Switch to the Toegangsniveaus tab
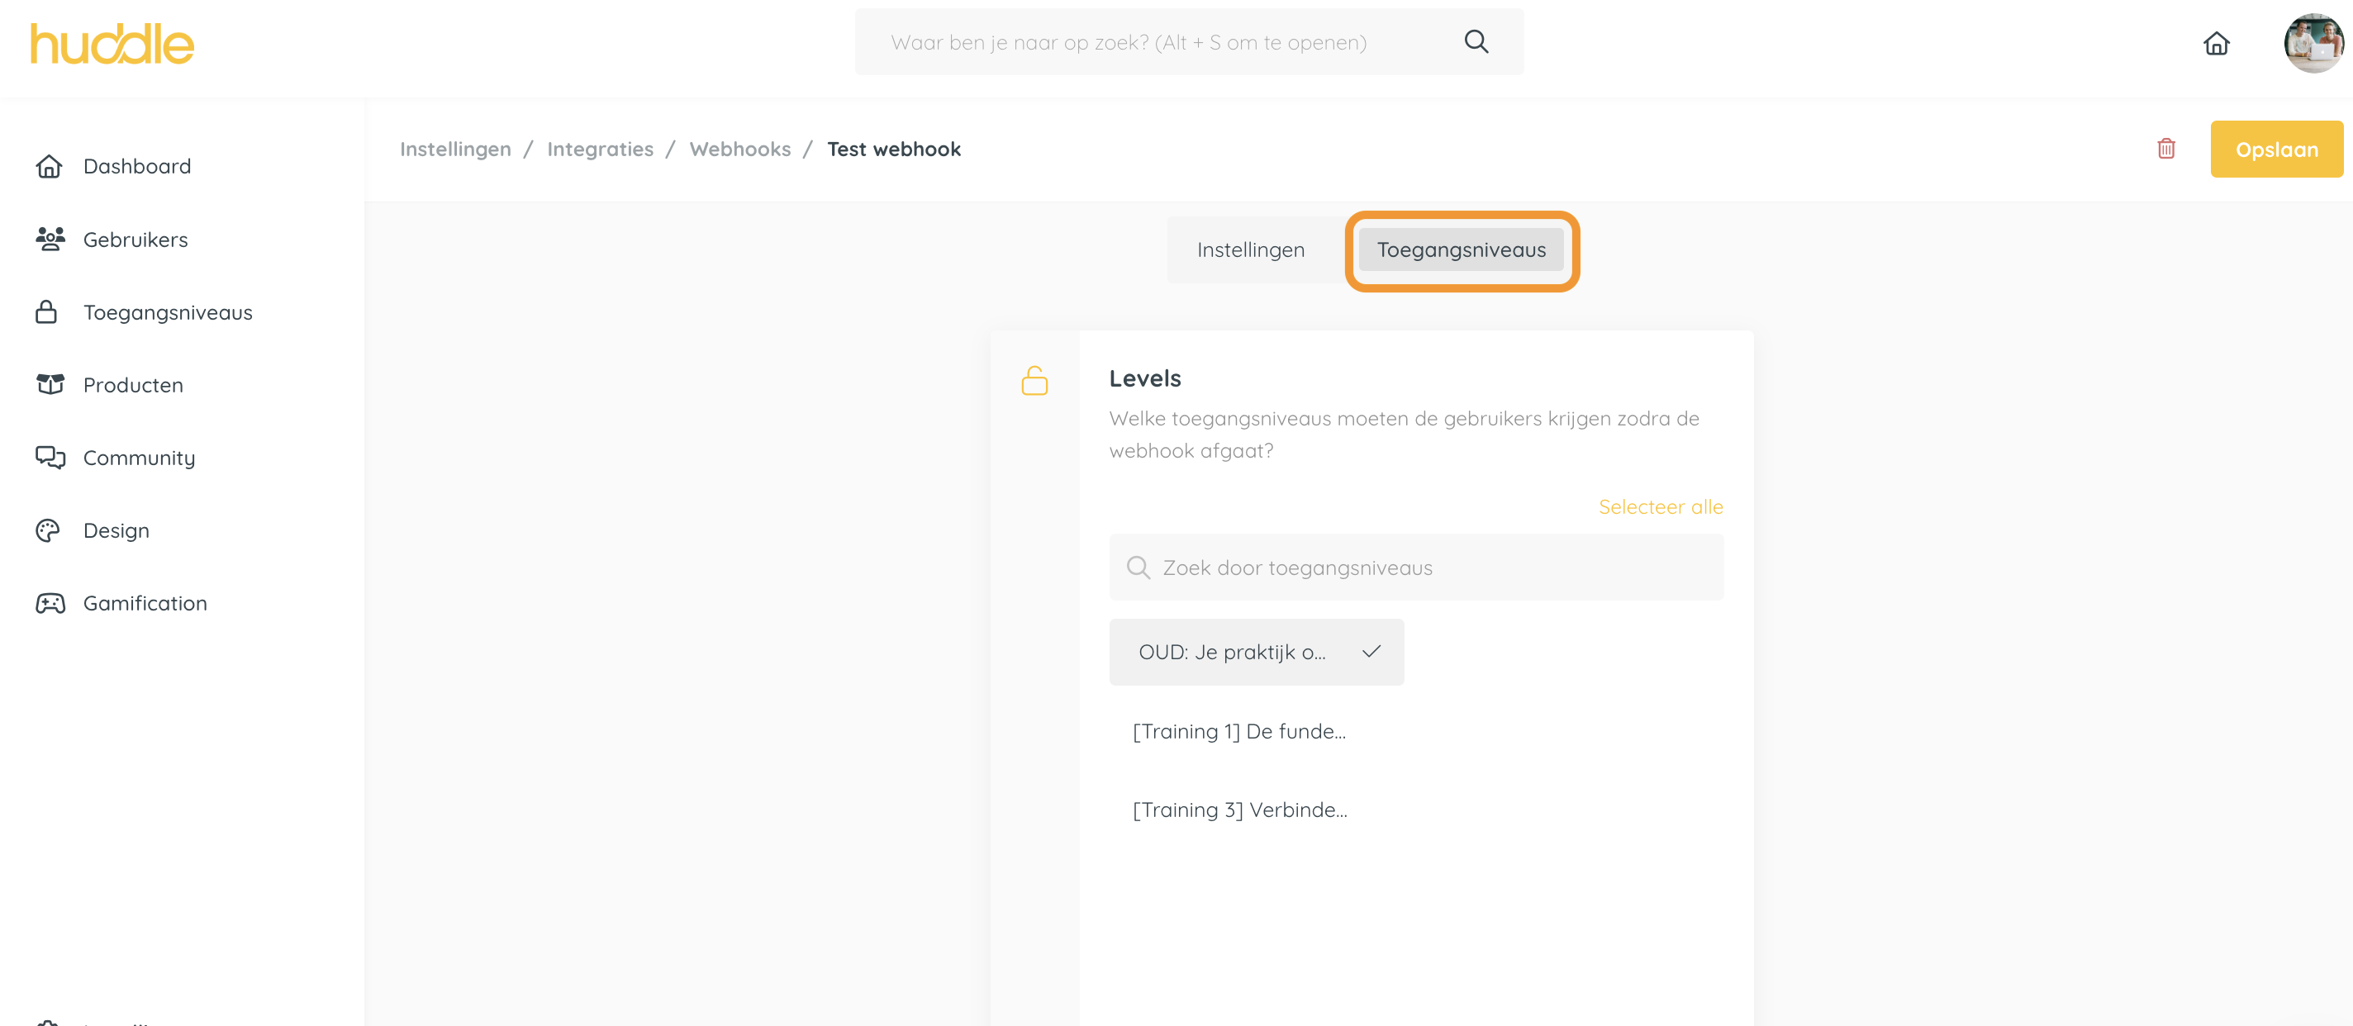 pos(1461,249)
